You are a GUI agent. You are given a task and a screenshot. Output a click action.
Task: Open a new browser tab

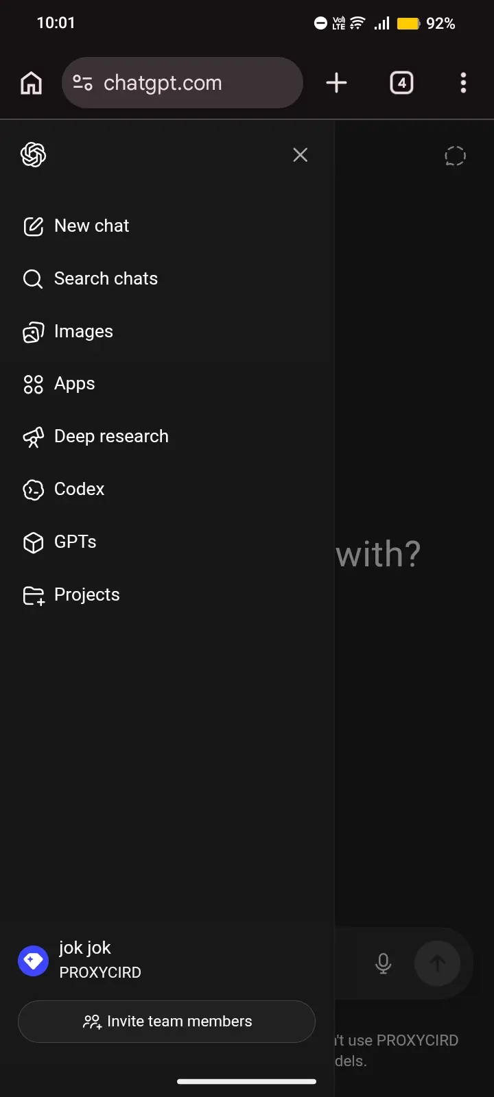[336, 83]
